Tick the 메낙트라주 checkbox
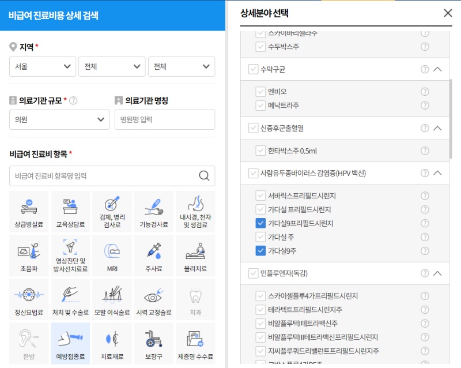Screen dimensions: 461x368 [260, 106]
